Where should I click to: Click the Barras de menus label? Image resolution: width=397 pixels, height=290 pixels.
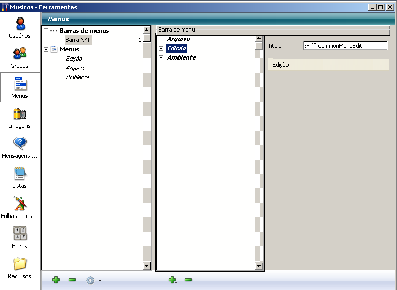tap(84, 31)
